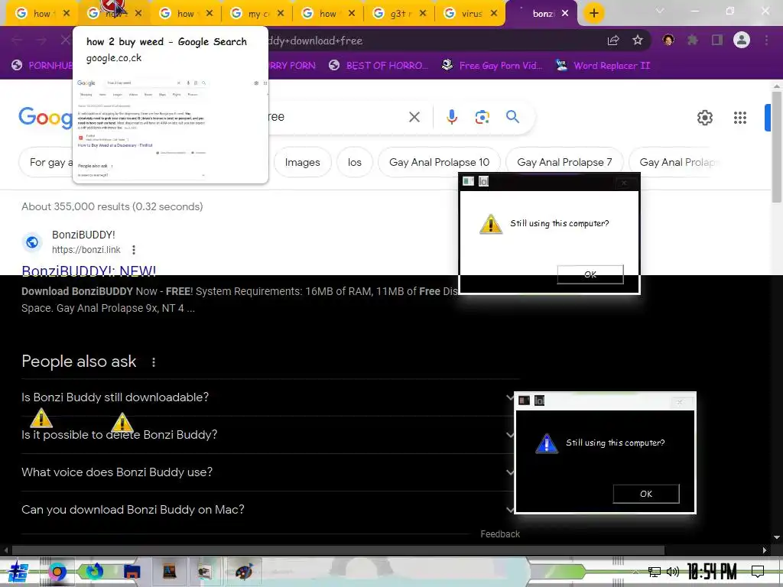The height and width of the screenshot is (587, 783).
Task: Open the Windows Start button
Action: [18, 572]
